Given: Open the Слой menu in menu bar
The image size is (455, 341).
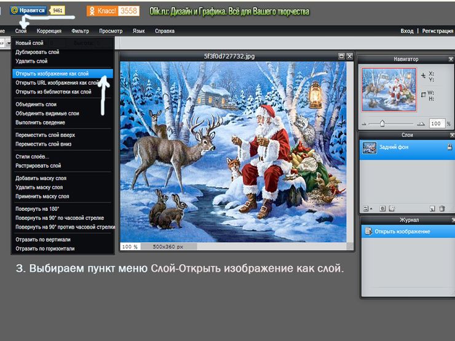Looking at the screenshot, I should [21, 31].
